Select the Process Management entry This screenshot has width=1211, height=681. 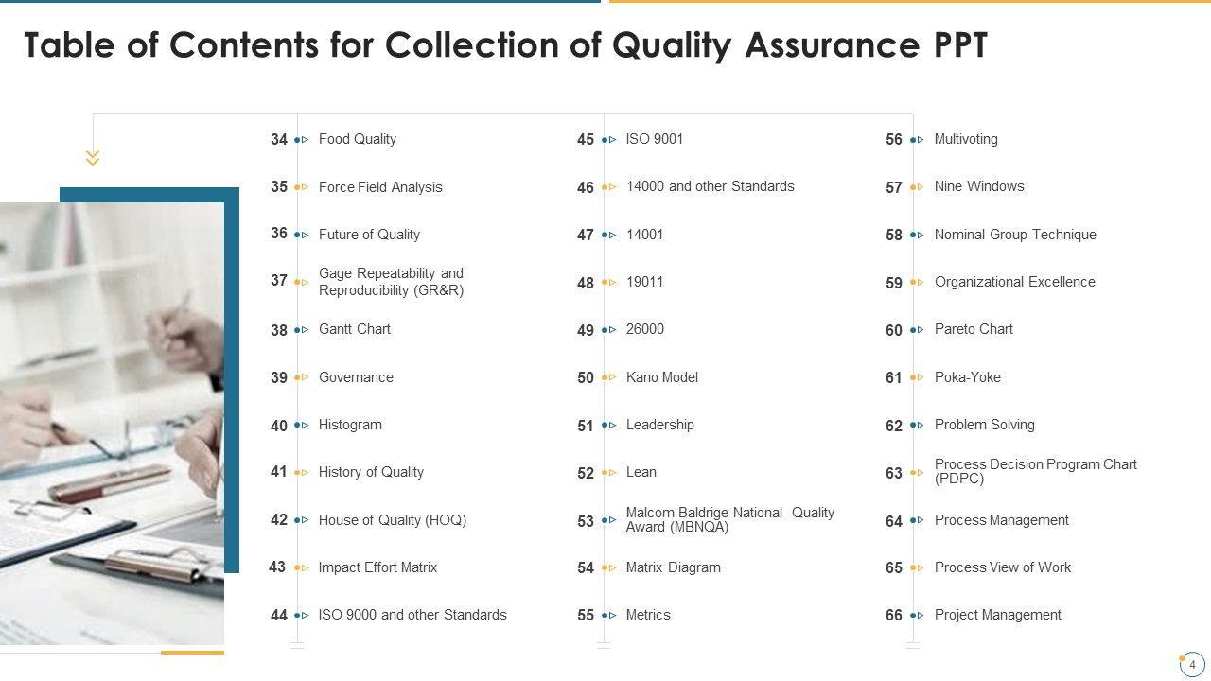pos(1001,520)
